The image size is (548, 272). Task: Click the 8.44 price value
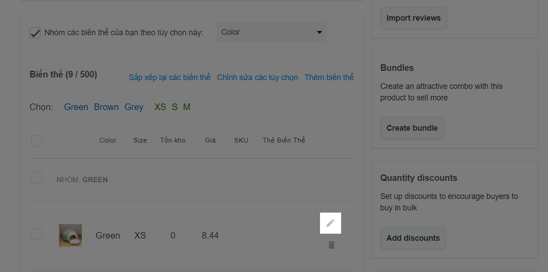pos(210,235)
